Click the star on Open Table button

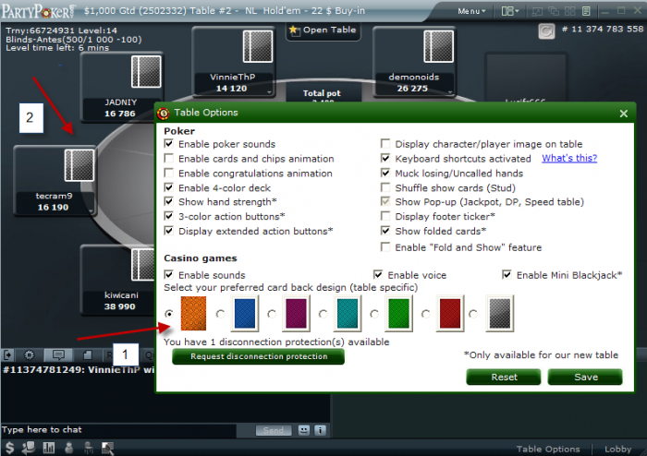tap(294, 30)
